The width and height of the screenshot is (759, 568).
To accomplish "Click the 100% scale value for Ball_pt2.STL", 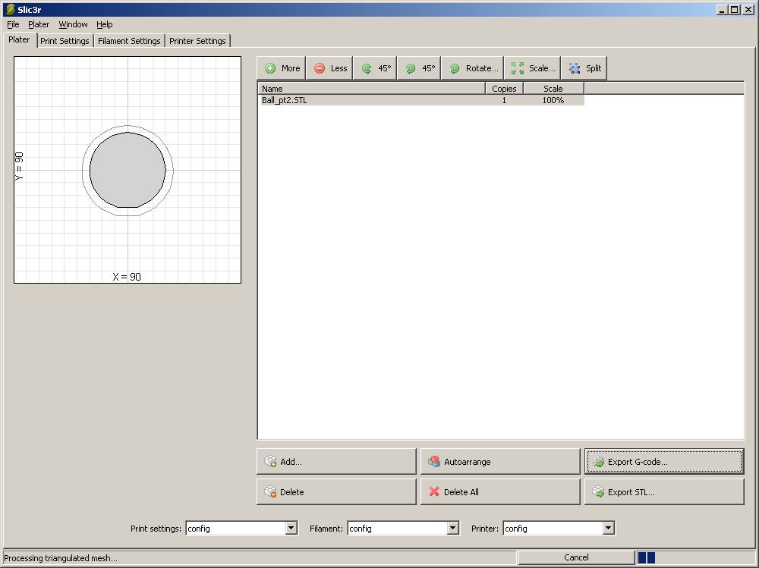I will point(553,100).
